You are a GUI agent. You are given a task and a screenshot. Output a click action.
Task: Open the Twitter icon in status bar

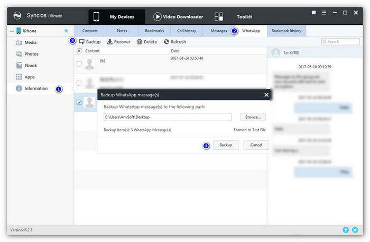[x=355, y=230]
